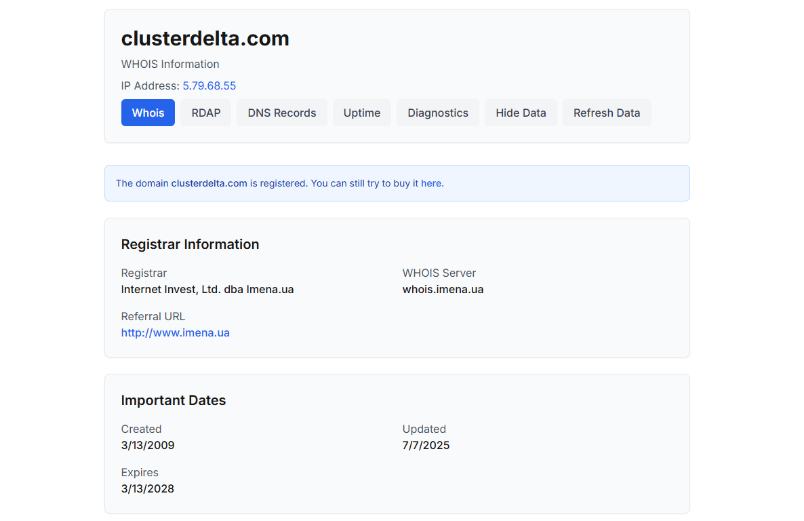The height and width of the screenshot is (521, 804).
Task: Follow the "here" link to buy the domain
Action: (x=431, y=183)
